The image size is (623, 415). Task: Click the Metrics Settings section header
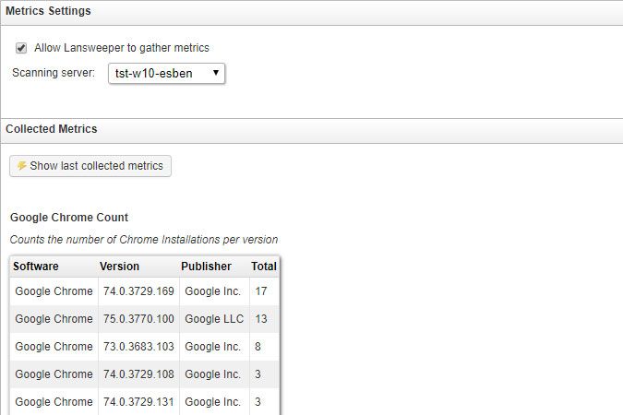pyautogui.click(x=48, y=11)
